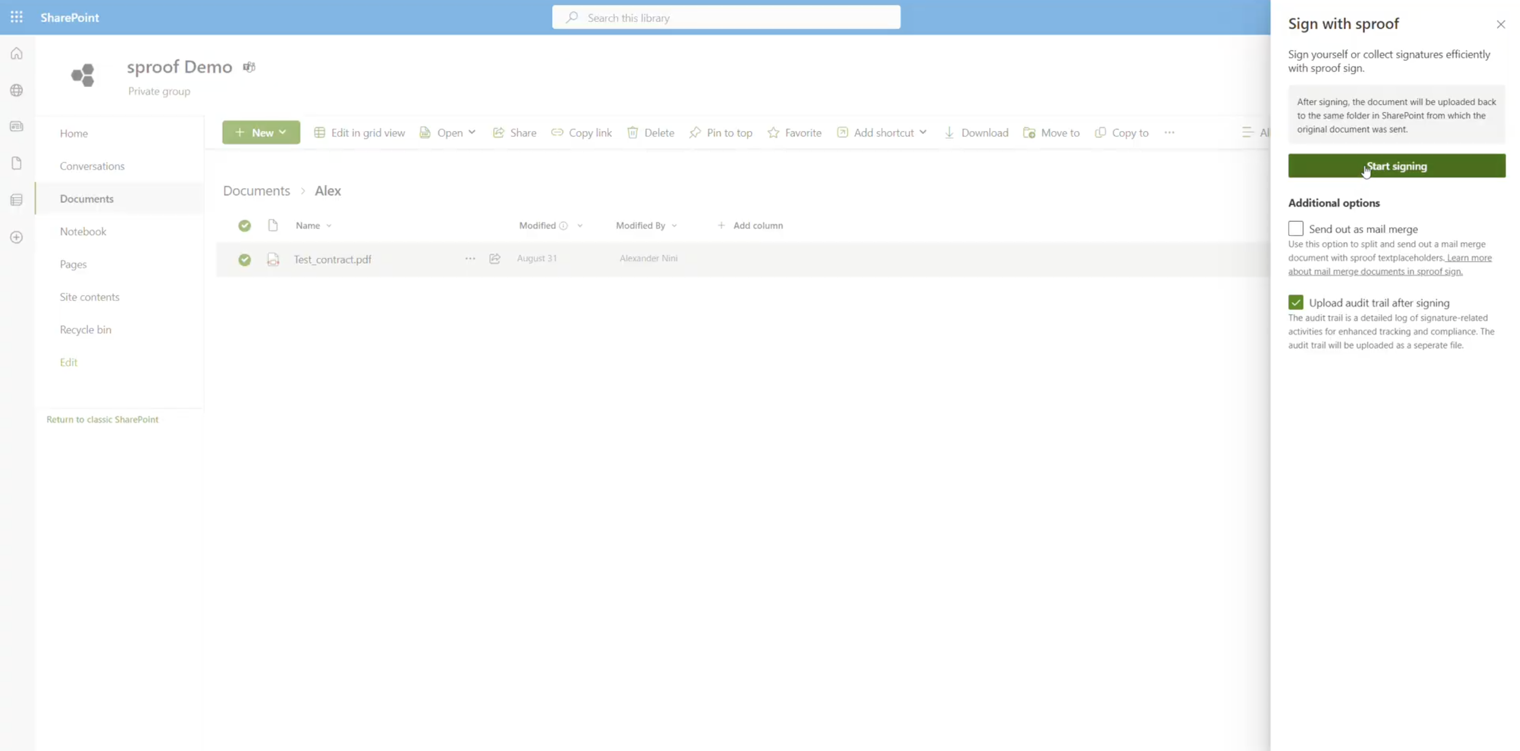Uncheck Upload audit trail after signing
This screenshot has width=1520, height=751.
click(1296, 302)
